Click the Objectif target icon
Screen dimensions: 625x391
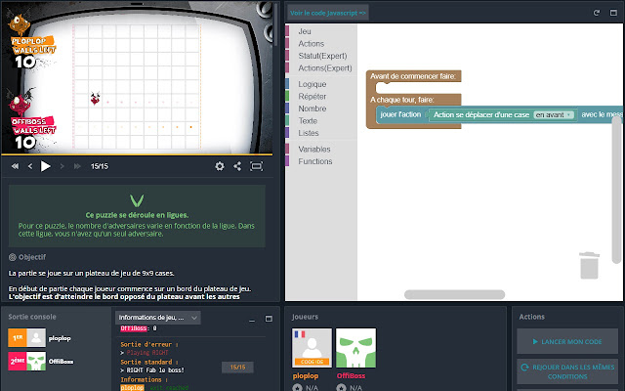click(x=13, y=257)
